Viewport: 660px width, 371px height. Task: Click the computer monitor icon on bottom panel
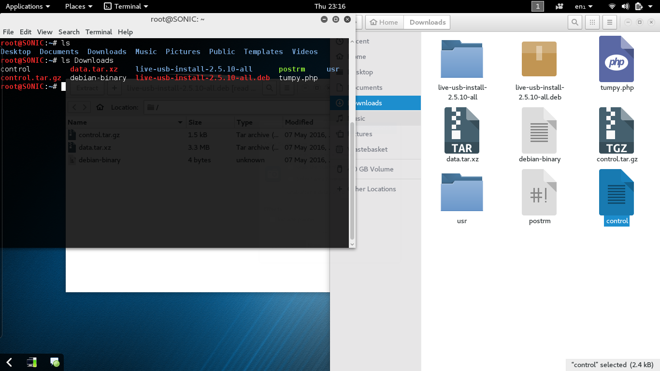(32, 362)
